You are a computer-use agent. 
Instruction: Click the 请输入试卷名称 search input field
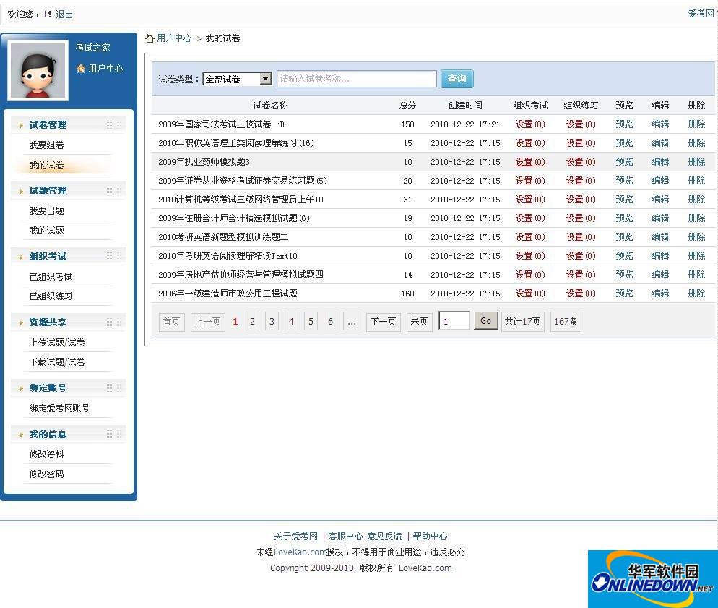tap(356, 79)
